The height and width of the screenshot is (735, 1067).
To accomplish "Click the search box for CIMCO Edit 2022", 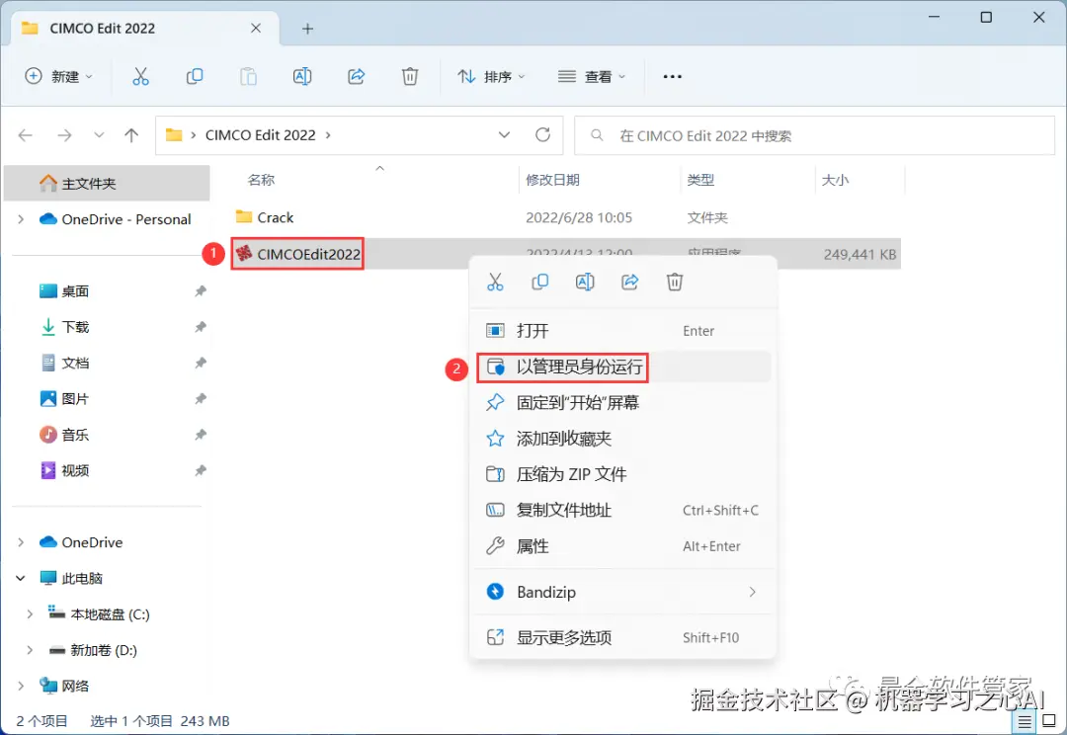I will [814, 135].
